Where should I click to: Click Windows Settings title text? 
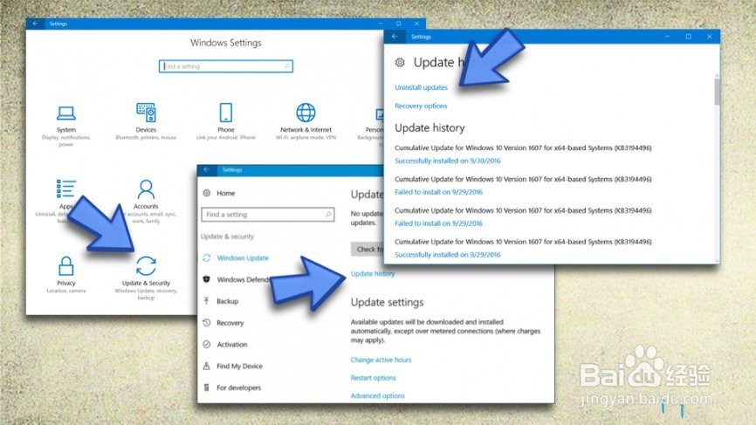[225, 43]
